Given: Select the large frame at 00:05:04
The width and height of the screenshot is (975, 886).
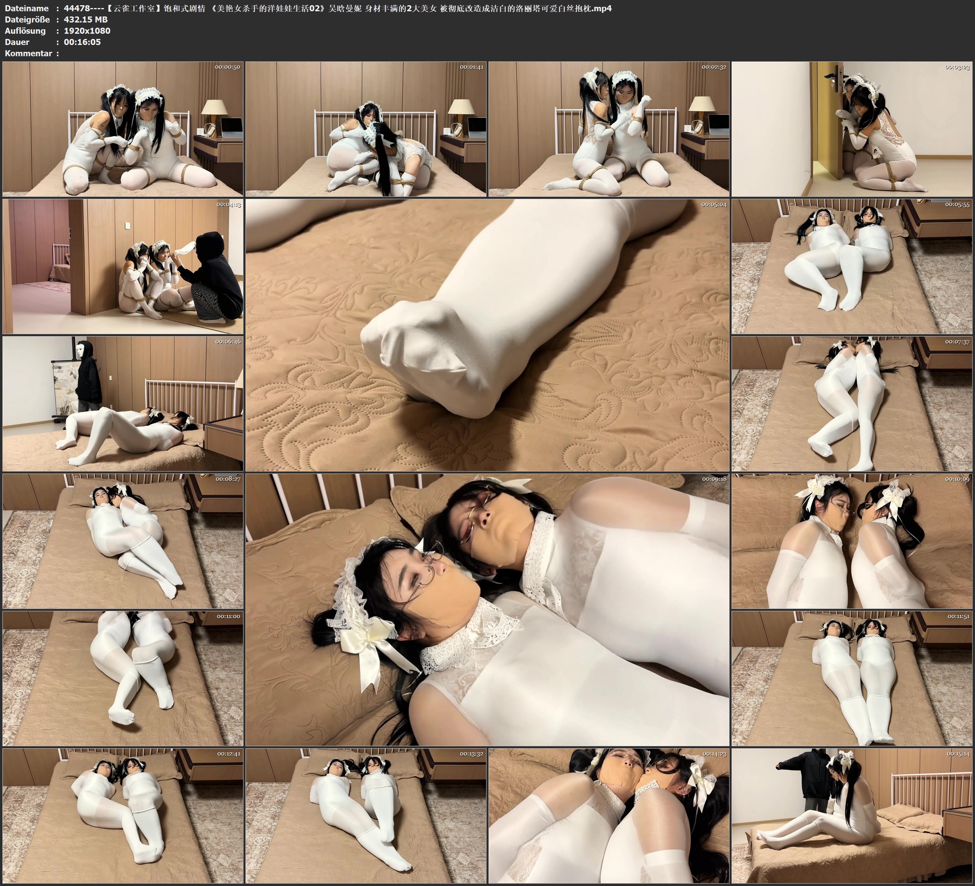Looking at the screenshot, I should [487, 335].
